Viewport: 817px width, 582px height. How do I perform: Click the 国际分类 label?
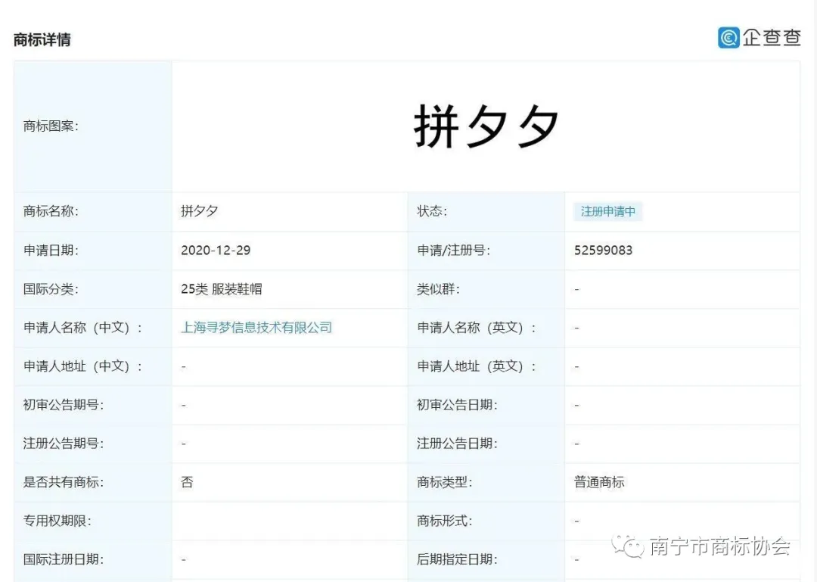point(51,289)
